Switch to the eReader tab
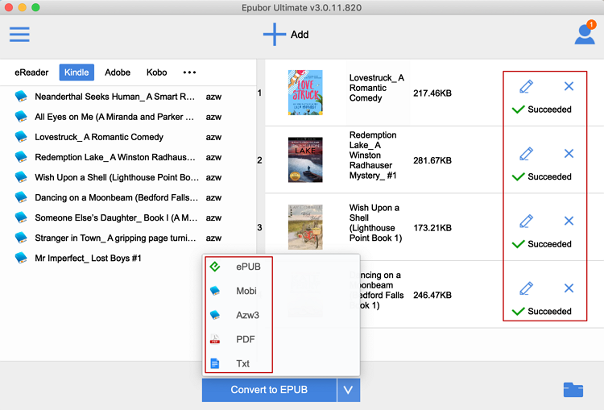 click(31, 72)
